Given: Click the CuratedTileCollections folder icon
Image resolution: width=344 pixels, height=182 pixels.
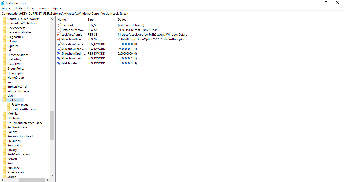Looking at the screenshot, I should click(x=4, y=23).
